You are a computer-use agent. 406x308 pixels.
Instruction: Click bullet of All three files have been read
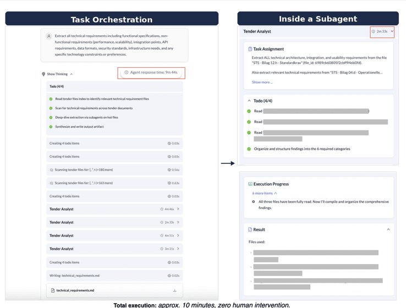click(253, 202)
